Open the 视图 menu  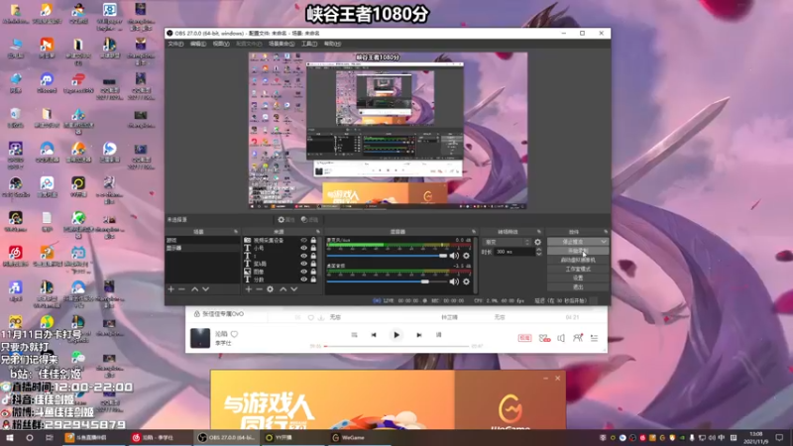point(220,44)
